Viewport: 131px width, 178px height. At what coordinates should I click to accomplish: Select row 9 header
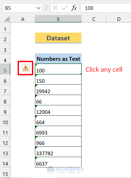(x=5, y=110)
